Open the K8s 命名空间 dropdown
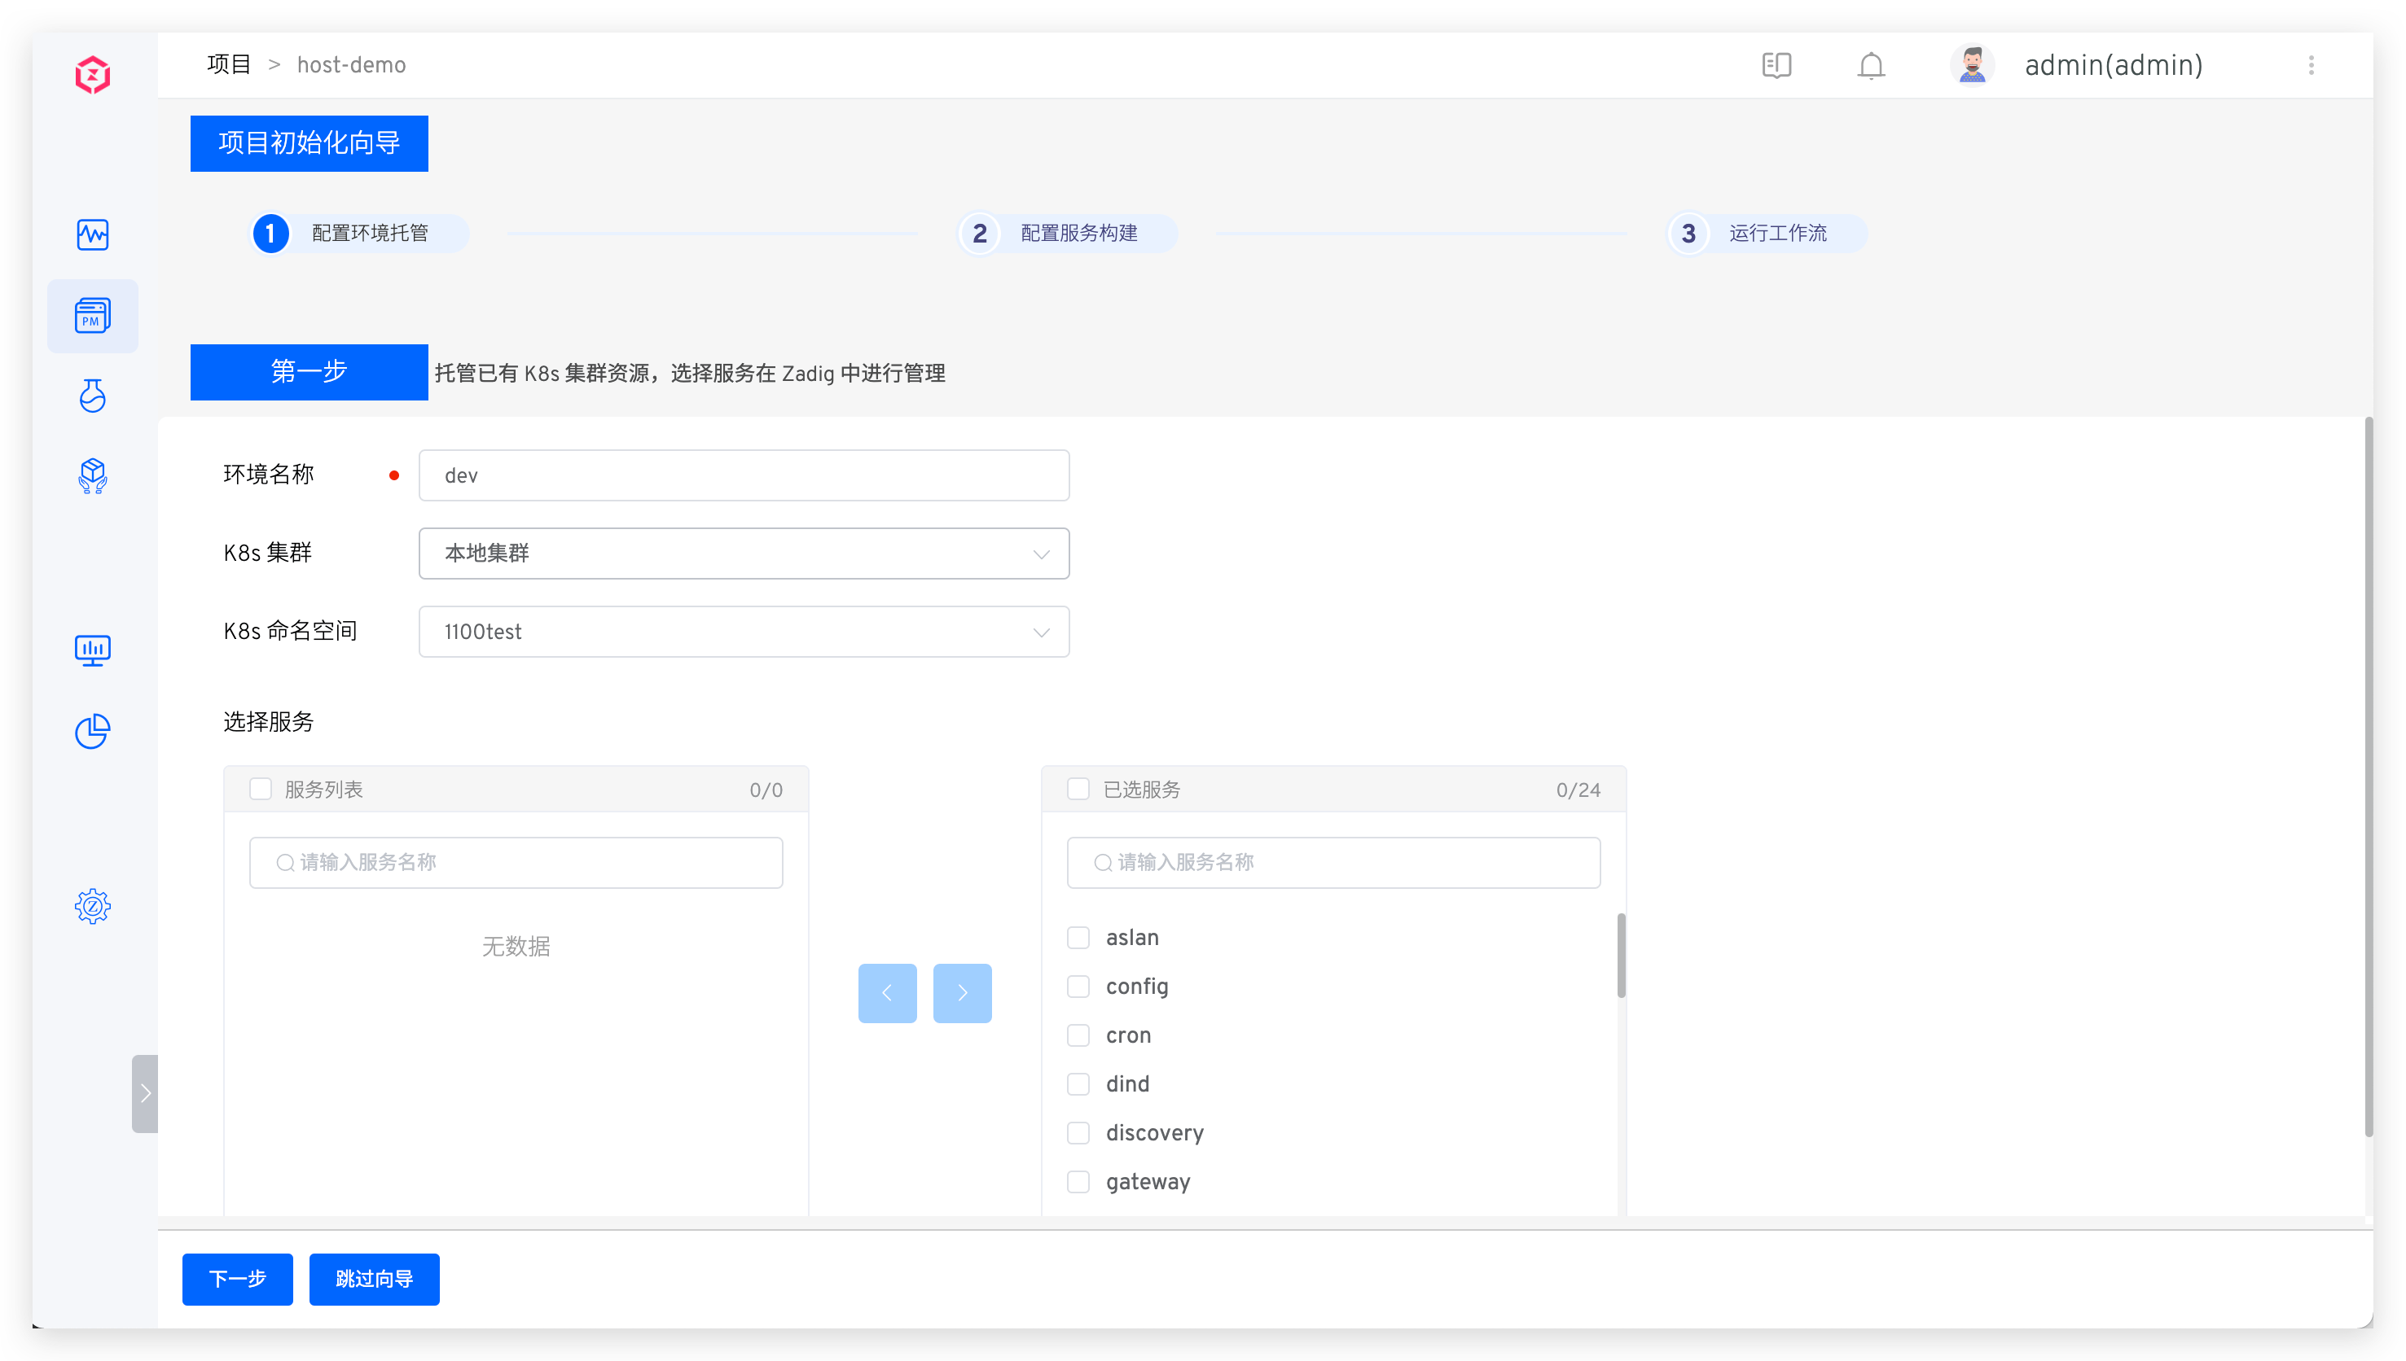 pos(744,632)
